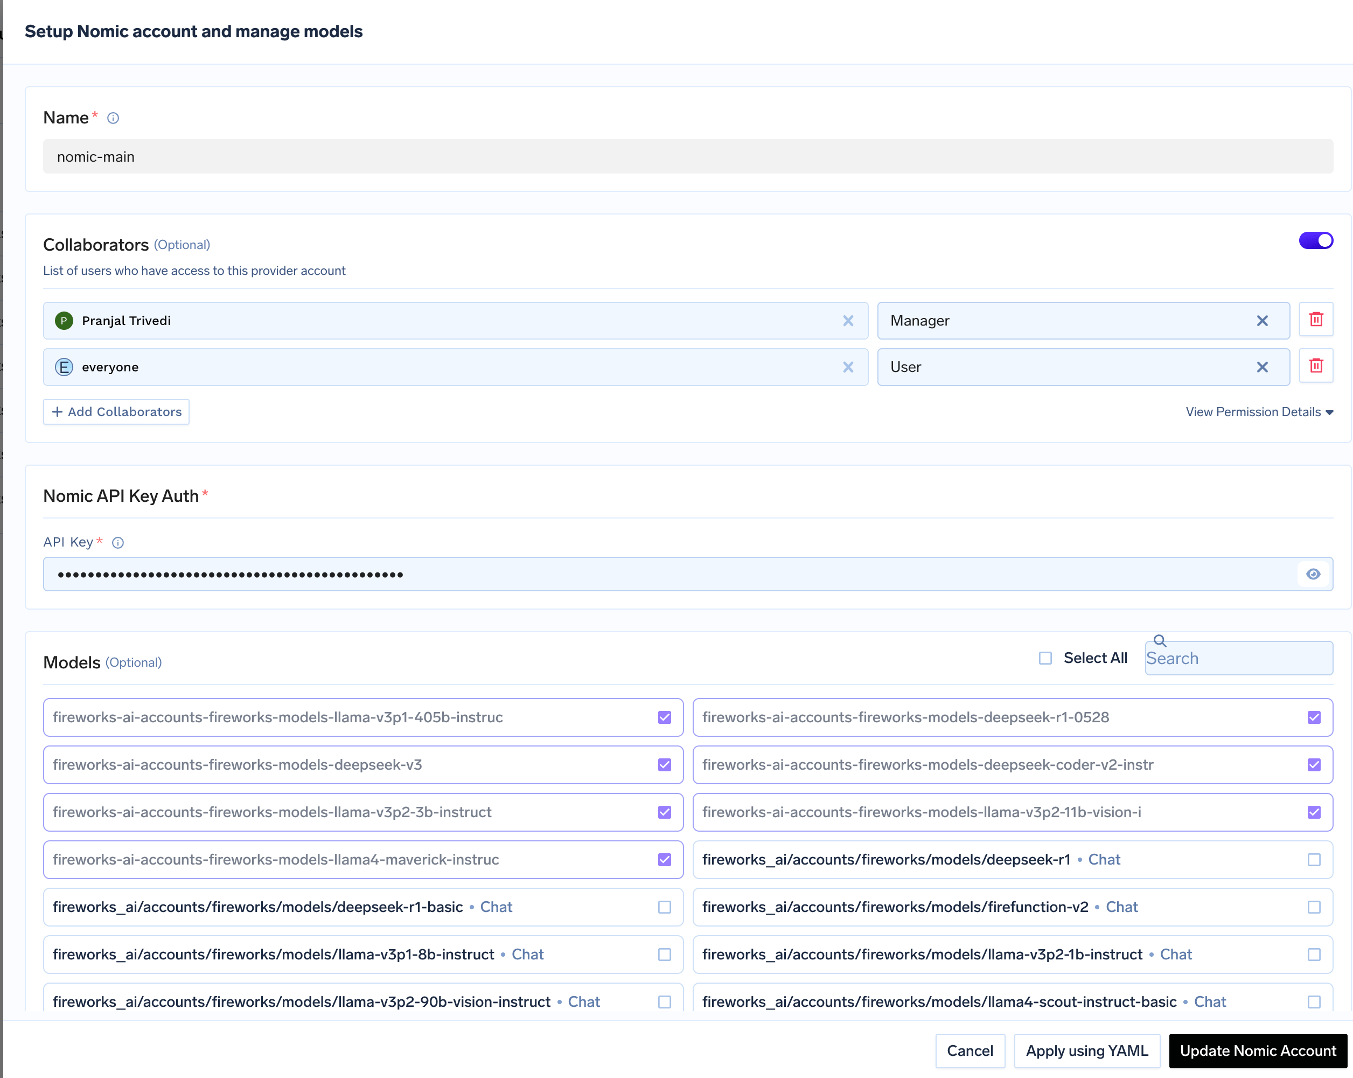The height and width of the screenshot is (1078, 1353).
Task: Check the Select All checkbox
Action: pyautogui.click(x=1045, y=658)
